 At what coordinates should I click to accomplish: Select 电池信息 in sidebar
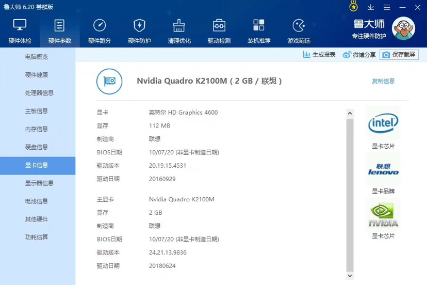(x=37, y=201)
